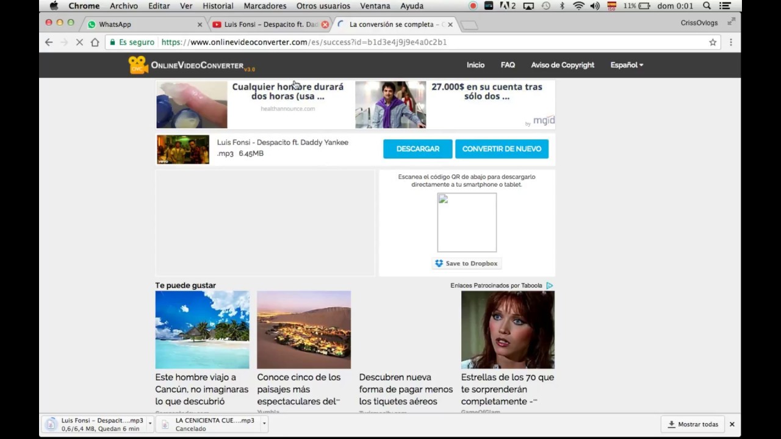Click the volume speaker icon
This screenshot has width=781, height=439.
[x=595, y=5]
